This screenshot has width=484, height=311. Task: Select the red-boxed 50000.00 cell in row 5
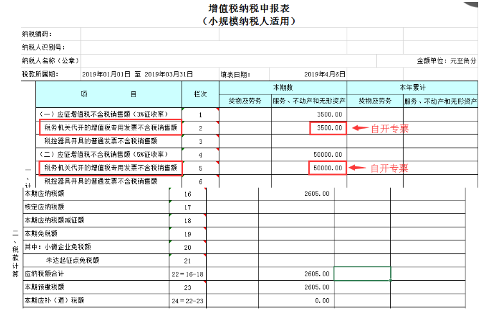[x=328, y=168]
